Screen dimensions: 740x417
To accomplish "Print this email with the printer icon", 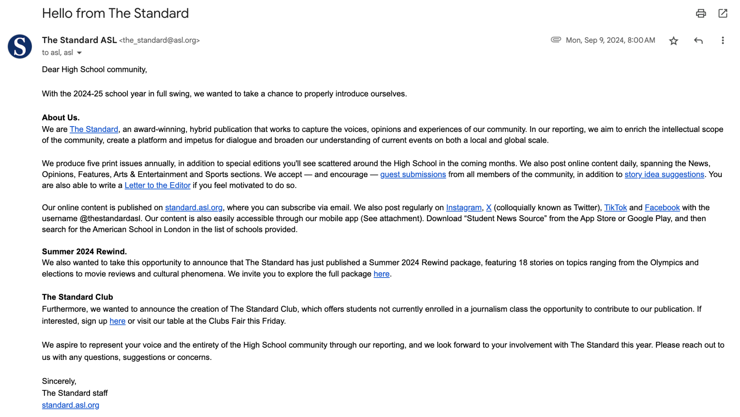I will click(701, 14).
